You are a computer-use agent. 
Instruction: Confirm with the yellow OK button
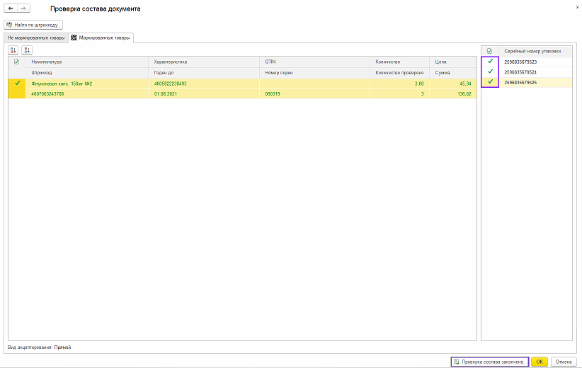pyautogui.click(x=539, y=361)
